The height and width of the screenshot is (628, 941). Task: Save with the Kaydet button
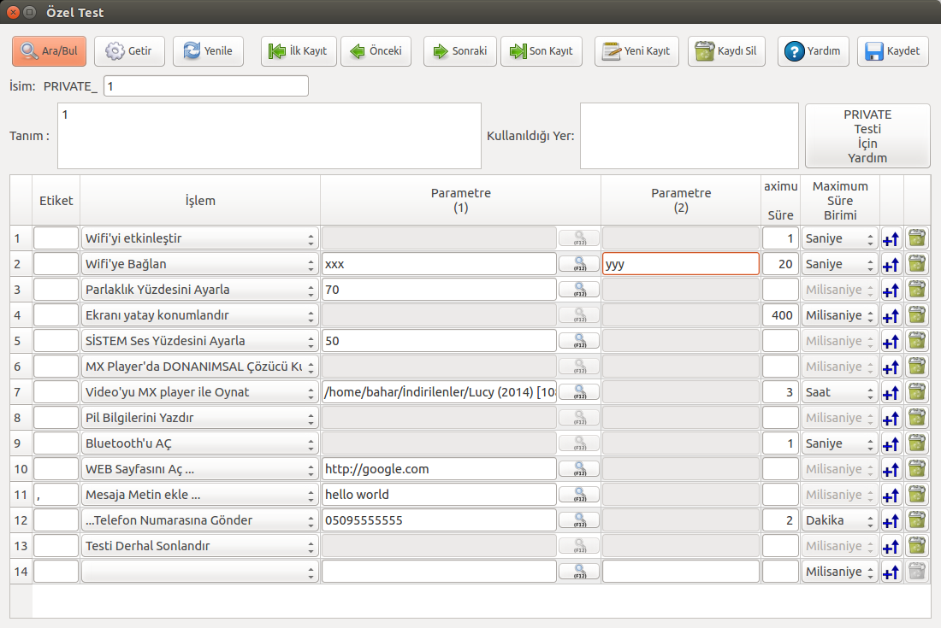tap(893, 51)
